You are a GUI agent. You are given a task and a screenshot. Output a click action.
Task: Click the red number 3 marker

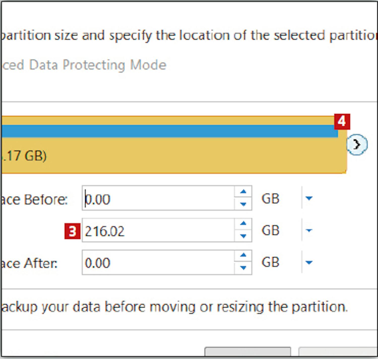click(x=72, y=231)
